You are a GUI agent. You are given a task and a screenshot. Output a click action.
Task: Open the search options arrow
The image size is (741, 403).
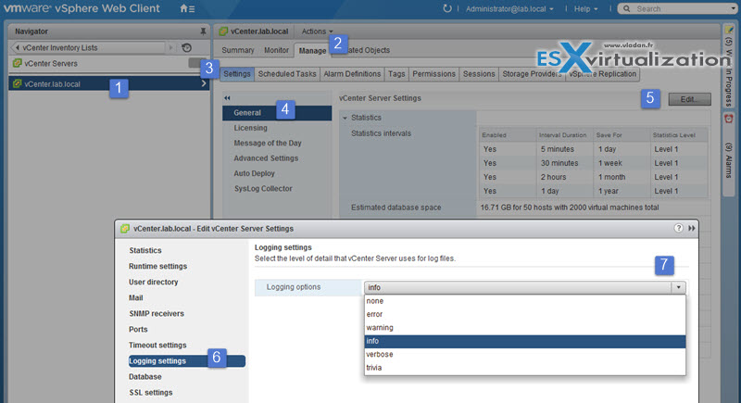733,8
